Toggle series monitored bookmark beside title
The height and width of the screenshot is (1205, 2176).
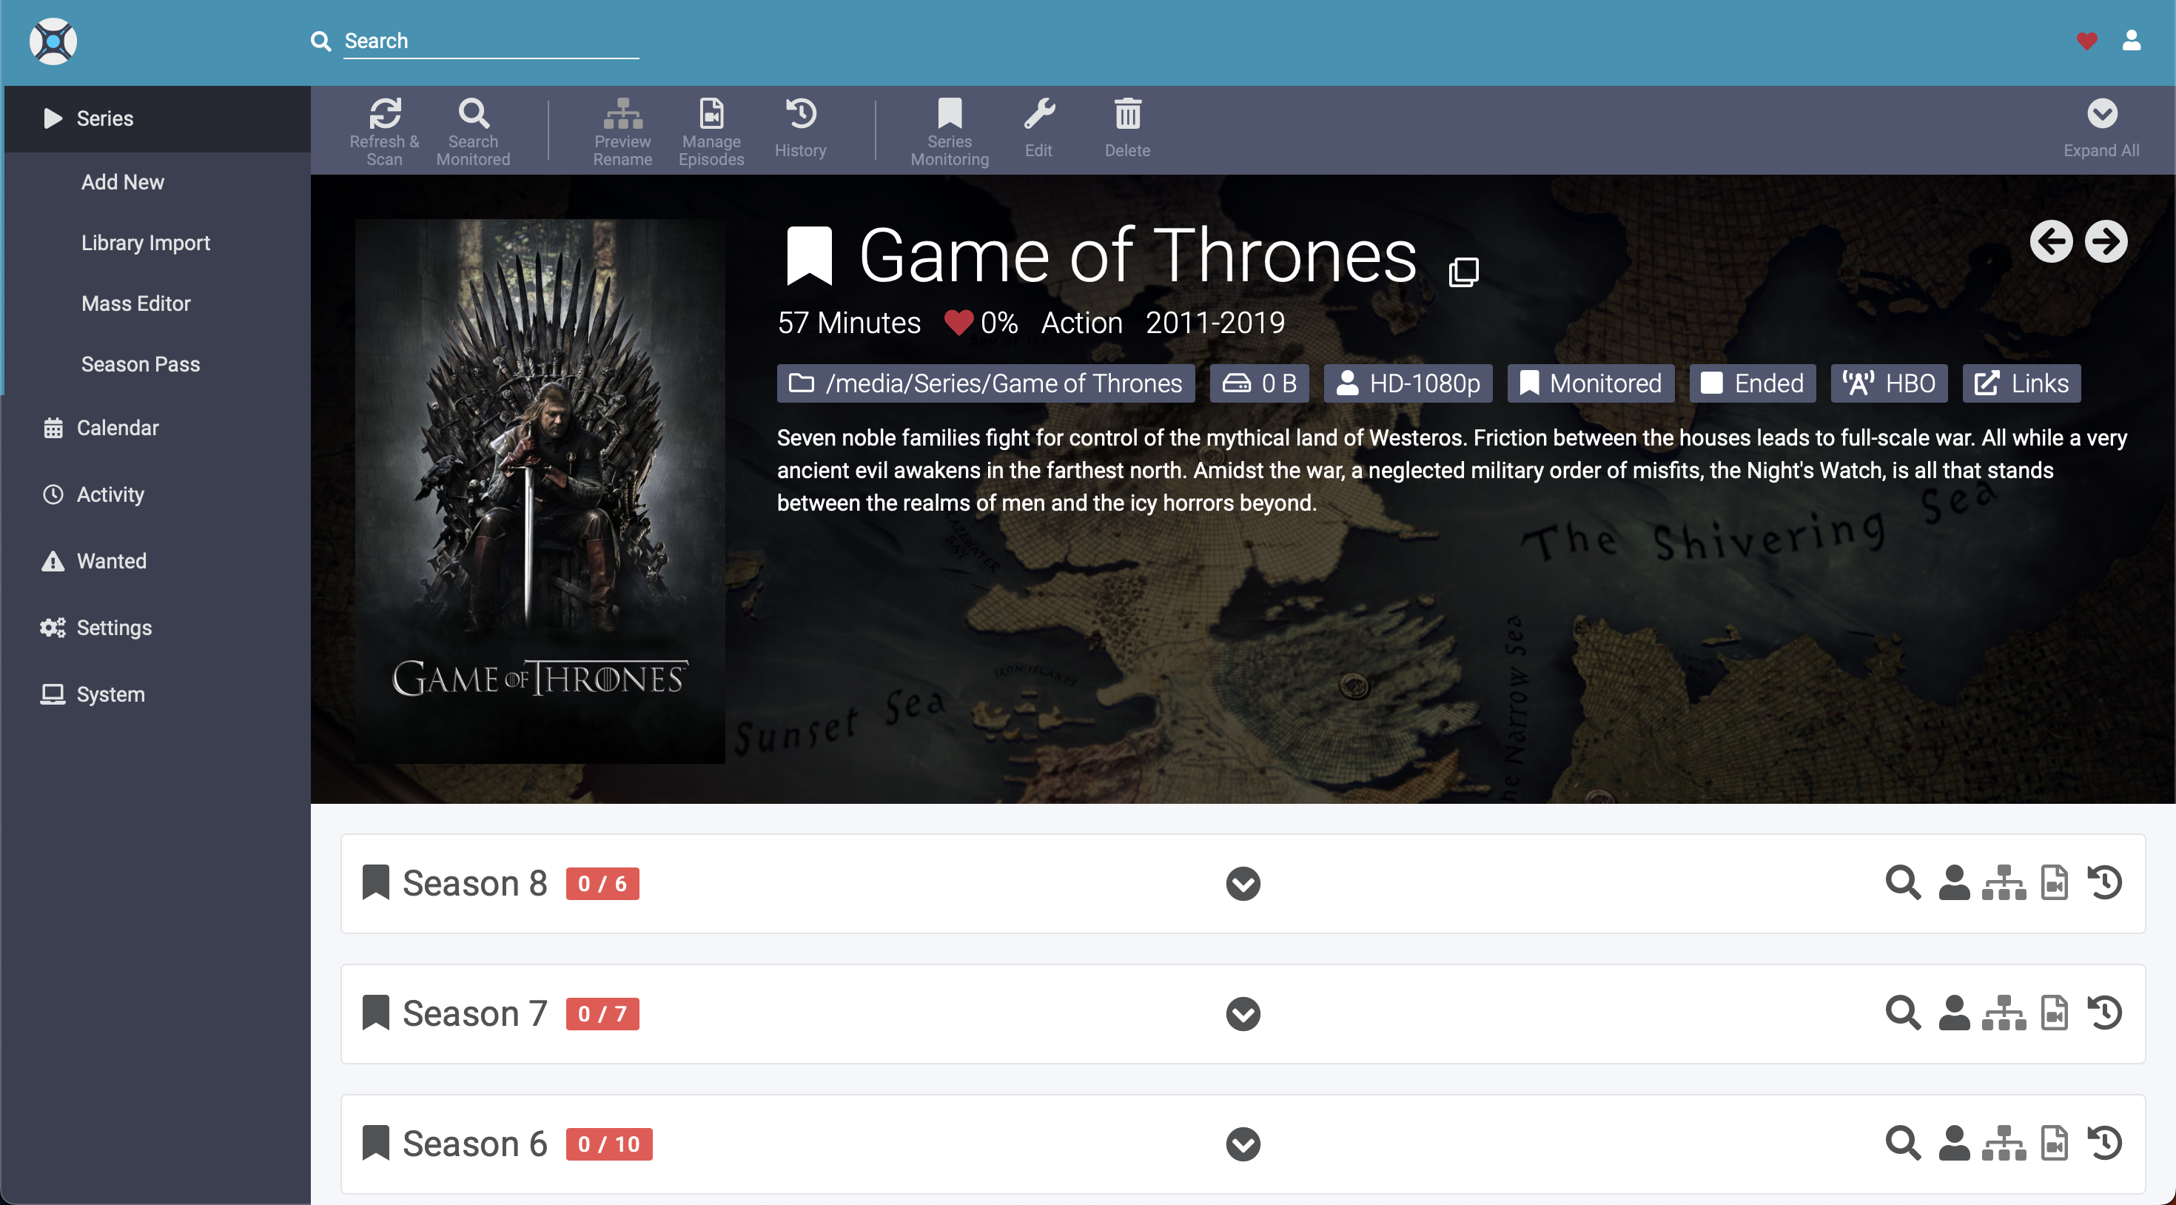click(x=809, y=256)
